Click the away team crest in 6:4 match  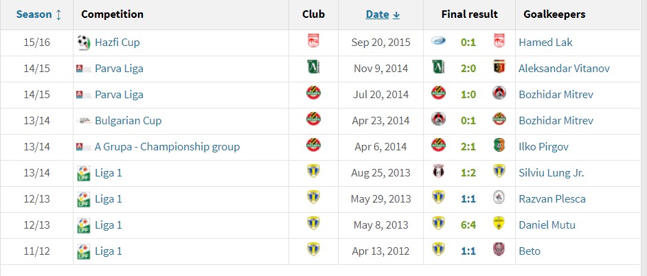499,224
